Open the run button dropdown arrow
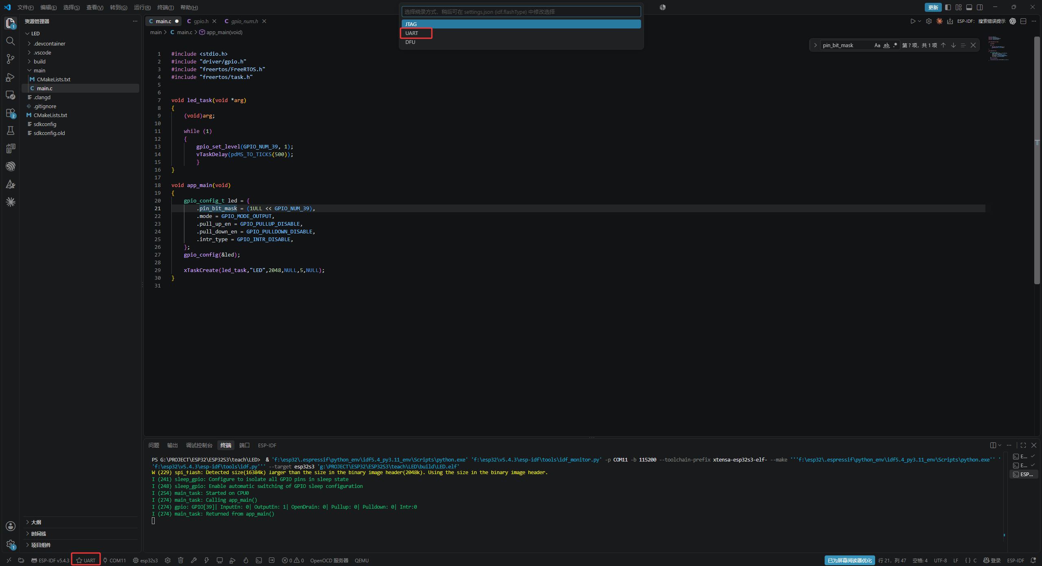Screen dimensions: 1042x566 pyautogui.click(x=919, y=21)
